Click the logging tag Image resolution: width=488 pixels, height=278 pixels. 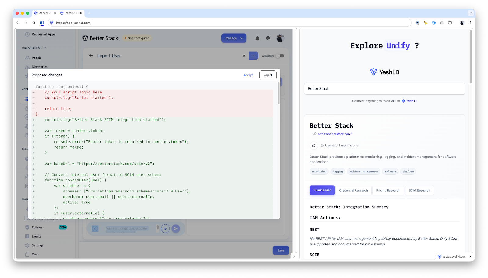tap(338, 171)
